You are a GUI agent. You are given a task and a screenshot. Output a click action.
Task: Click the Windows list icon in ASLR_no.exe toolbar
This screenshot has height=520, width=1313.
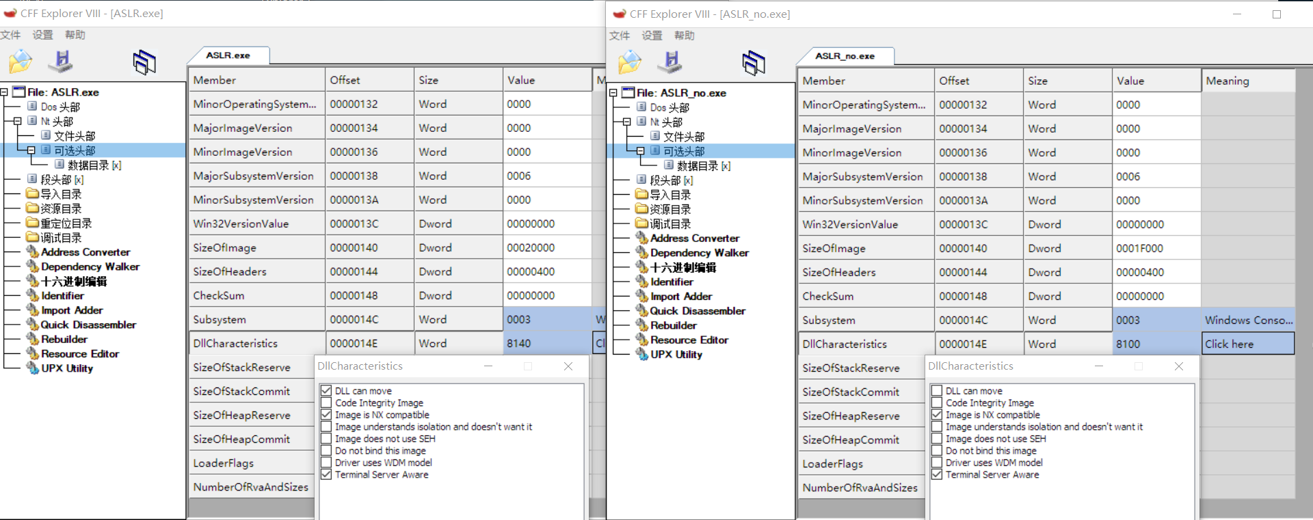coord(754,64)
